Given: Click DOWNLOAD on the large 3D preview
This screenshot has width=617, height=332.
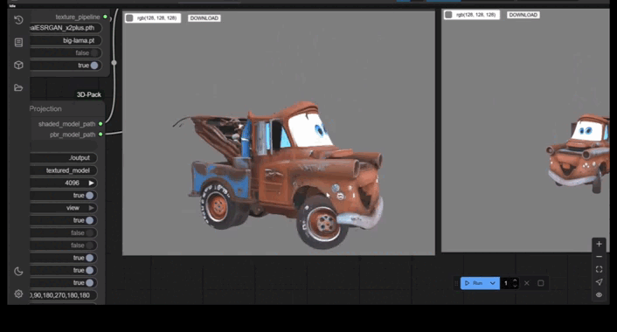Looking at the screenshot, I should coord(205,18).
